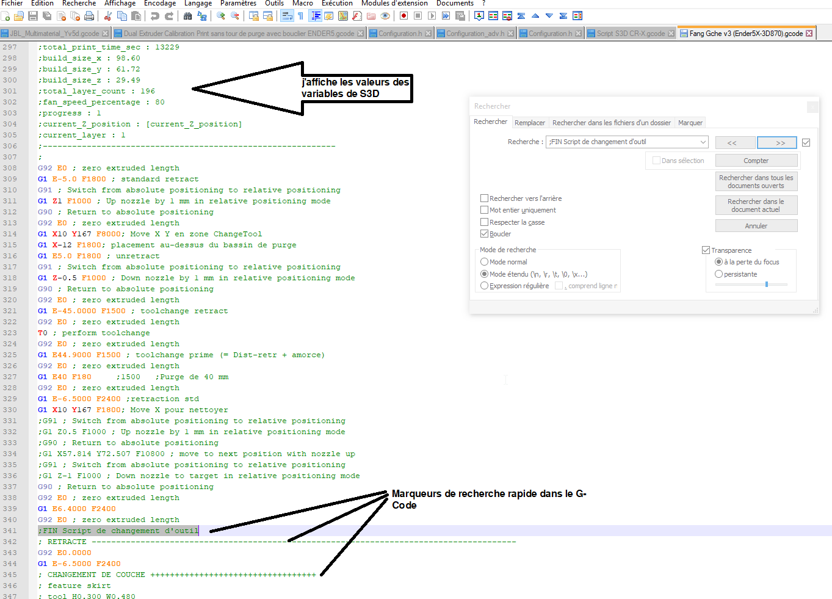The image size is (832, 599).
Task: Click 'Rechercher dans le document actuel' button
Action: tap(756, 205)
